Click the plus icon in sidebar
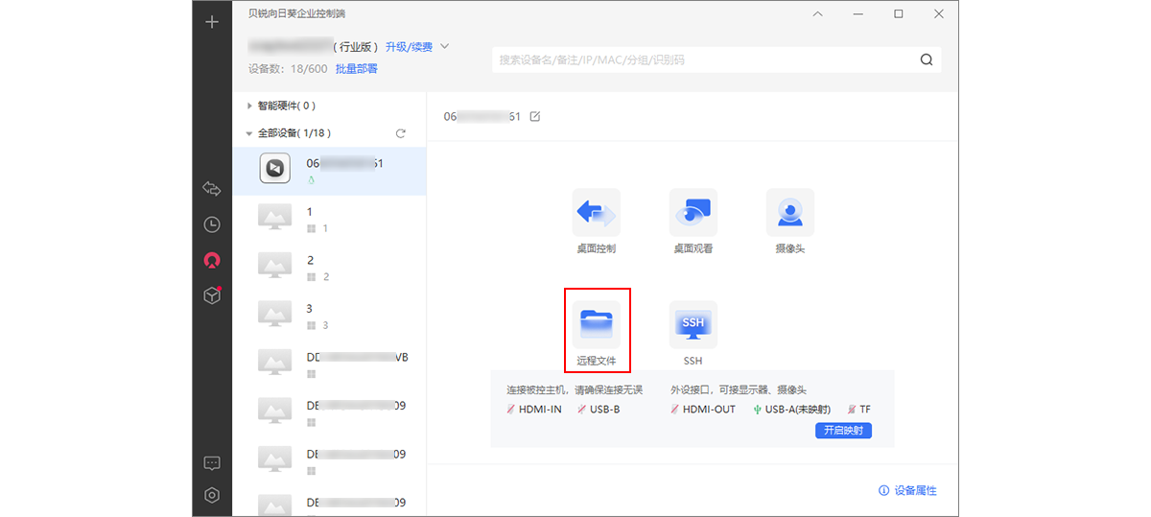 (212, 22)
